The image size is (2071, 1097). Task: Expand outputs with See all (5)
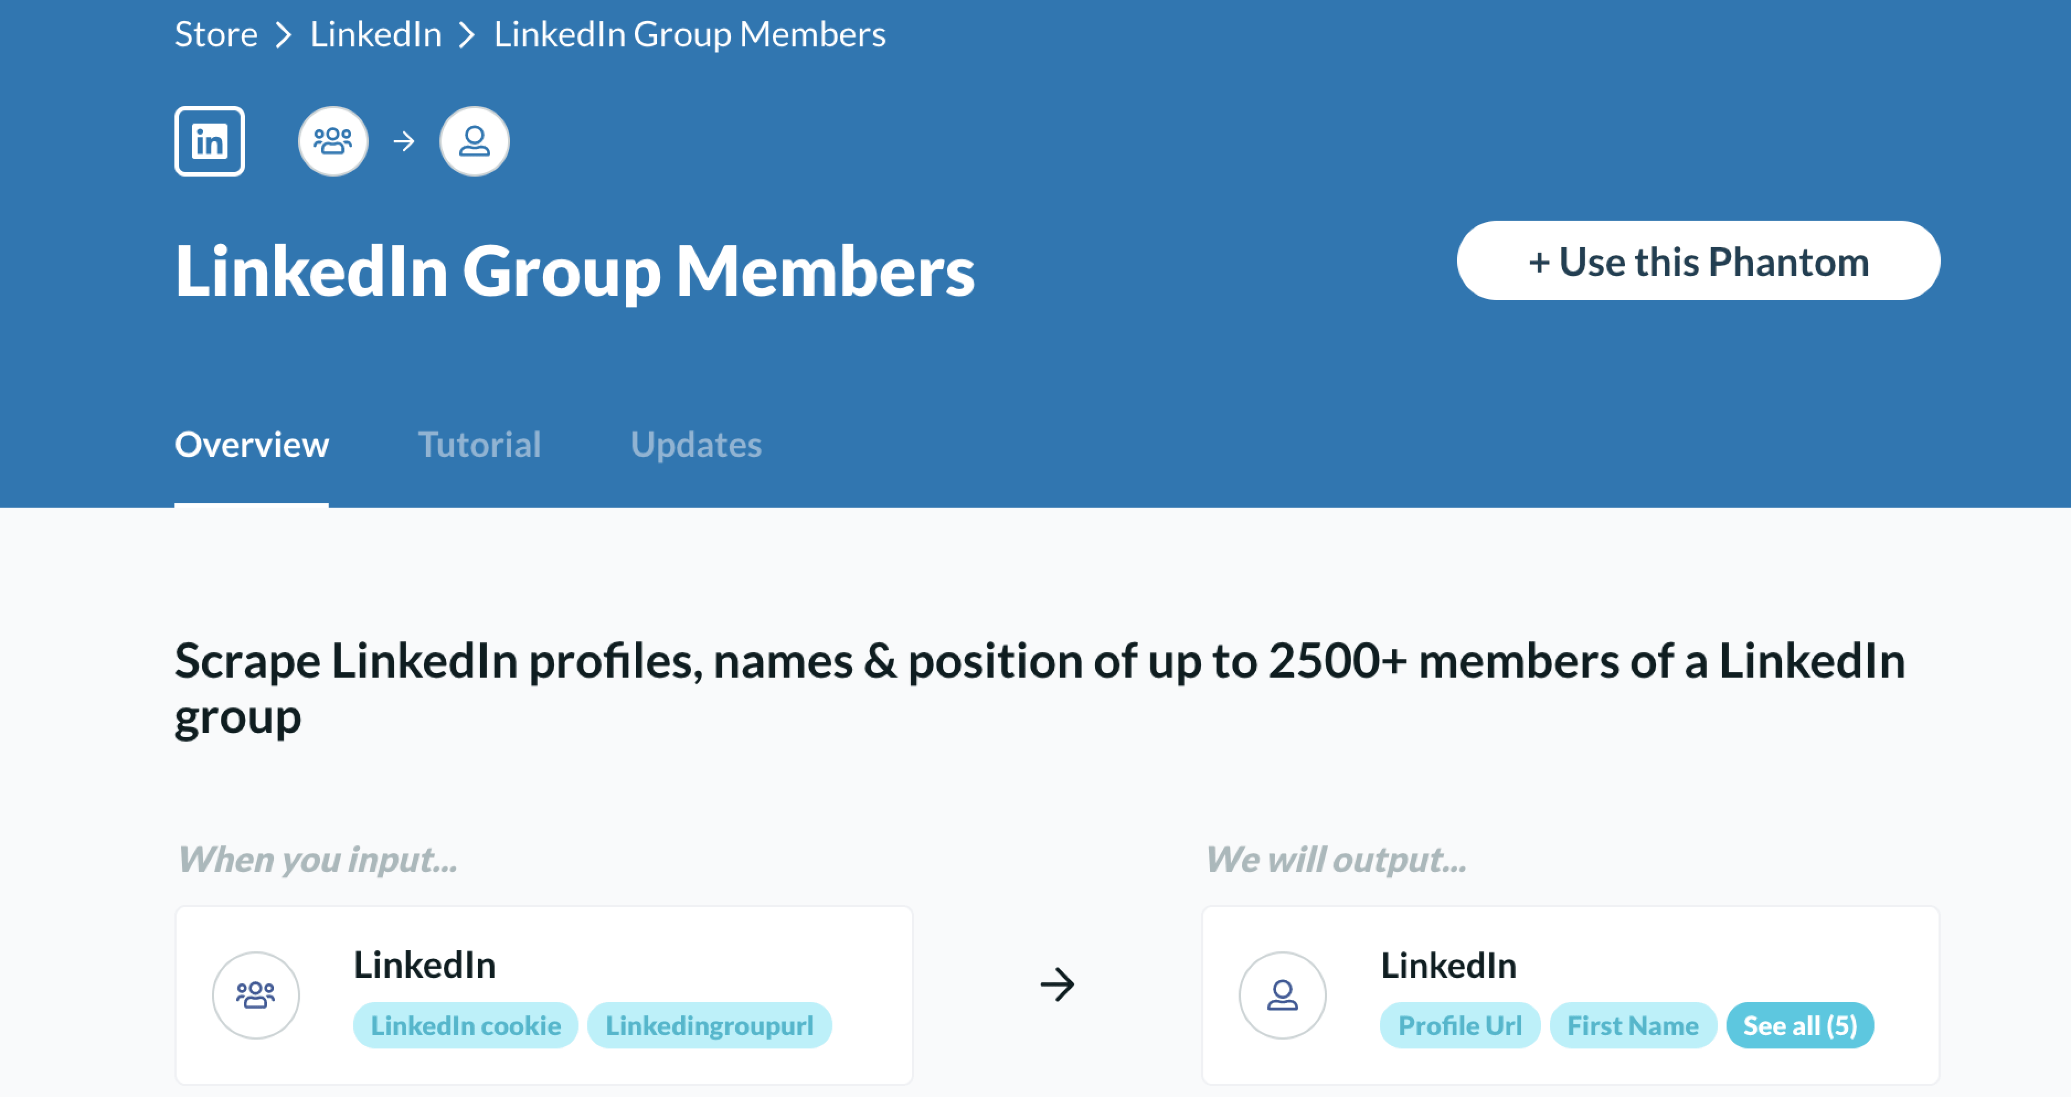[x=1800, y=1025]
